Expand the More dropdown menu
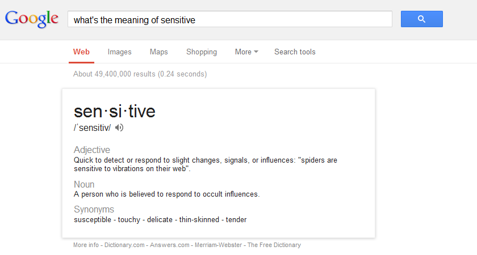This screenshot has height=255, width=477. click(x=246, y=52)
